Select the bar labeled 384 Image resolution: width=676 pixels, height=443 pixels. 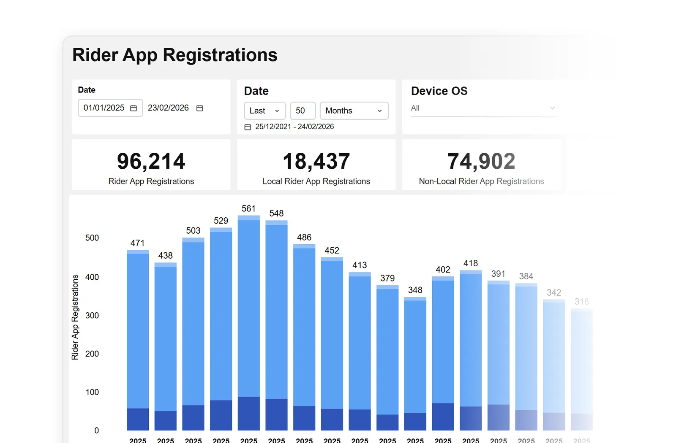coord(526,357)
